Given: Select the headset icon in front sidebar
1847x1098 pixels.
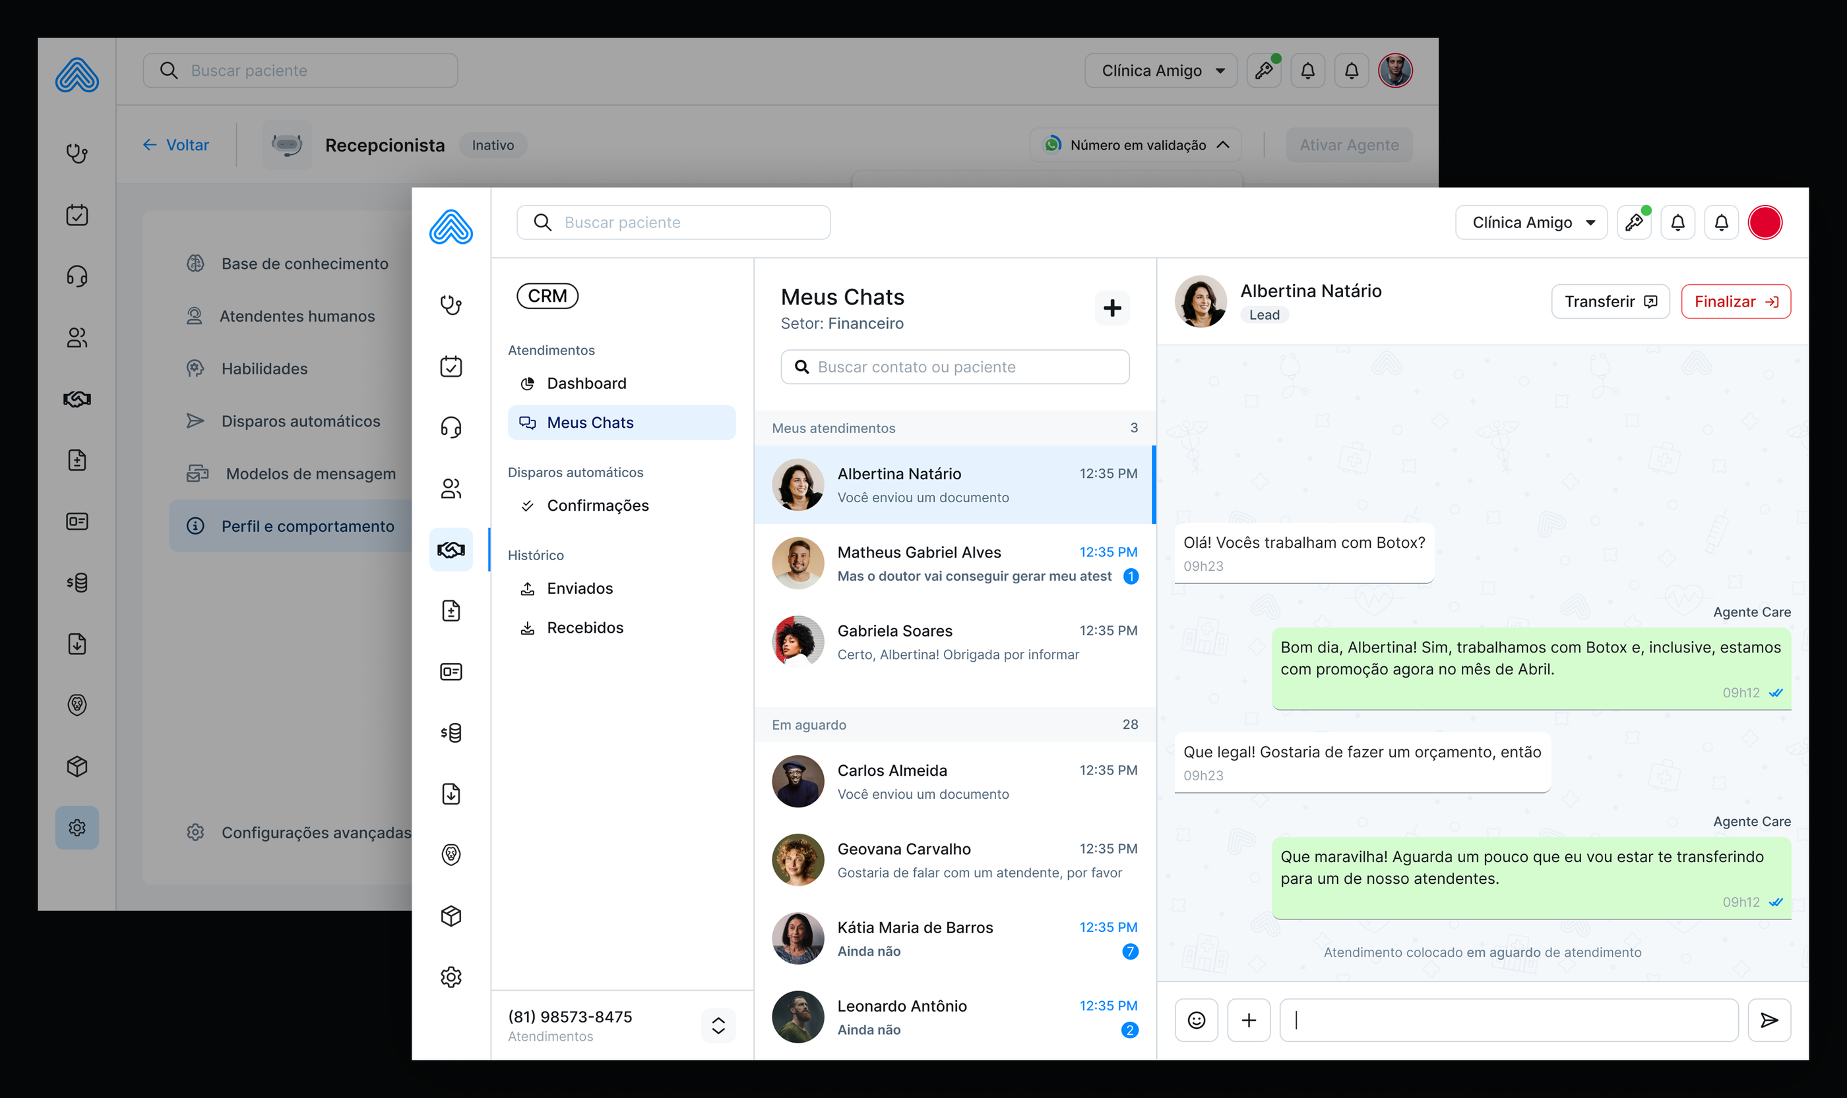Looking at the screenshot, I should [x=451, y=427].
